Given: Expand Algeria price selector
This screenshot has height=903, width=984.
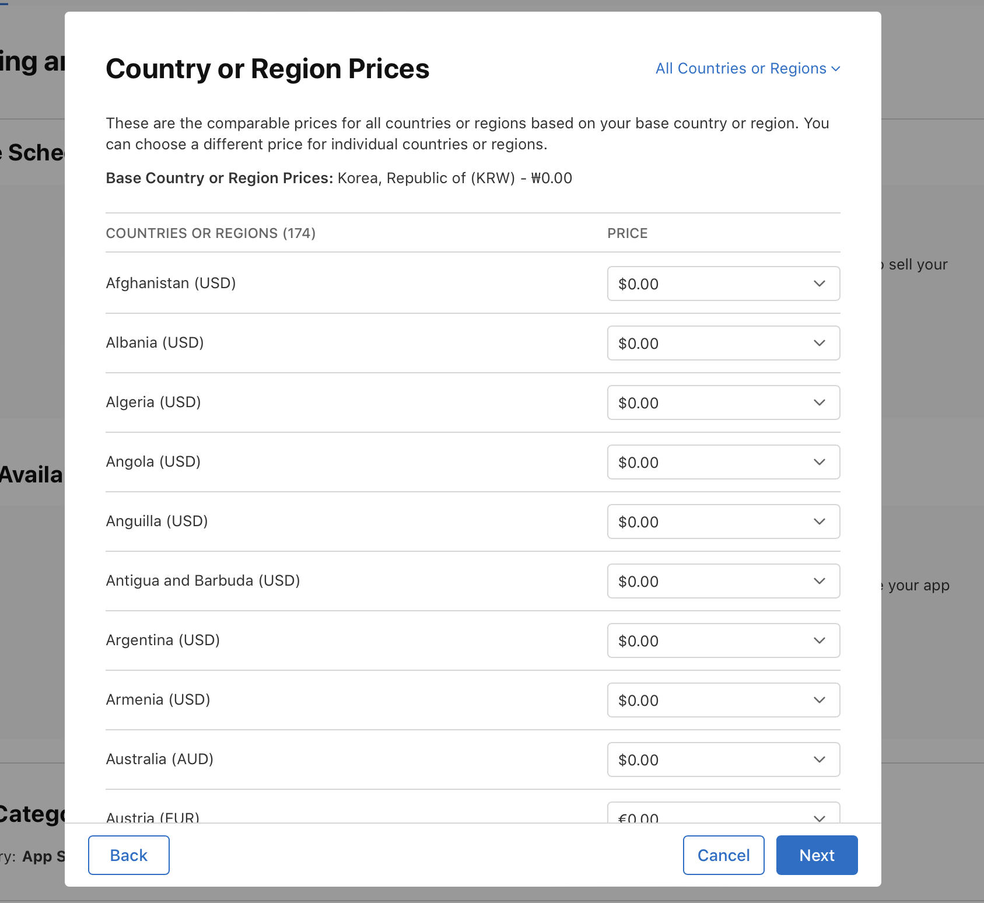Looking at the screenshot, I should [723, 403].
